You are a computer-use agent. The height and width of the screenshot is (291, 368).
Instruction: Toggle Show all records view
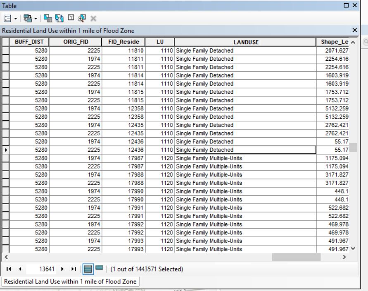pos(88,269)
